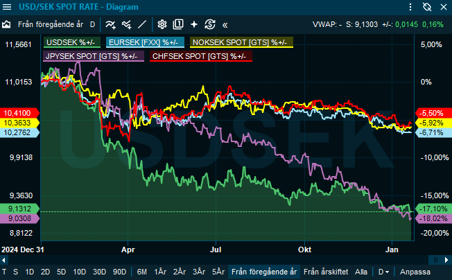The height and width of the screenshot is (280, 452).
Task: Open chart settings gear icon
Action: [162, 24]
